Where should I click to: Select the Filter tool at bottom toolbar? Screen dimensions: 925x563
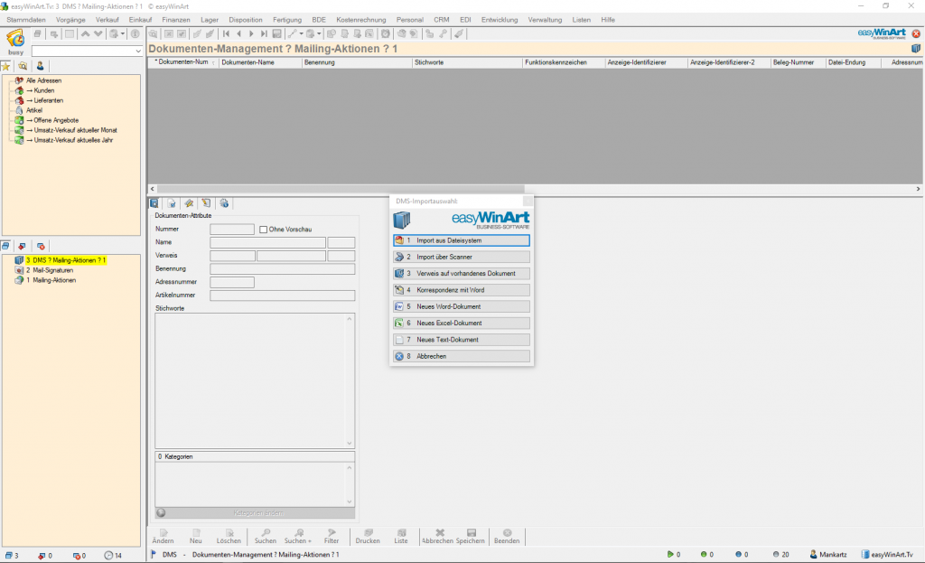tap(332, 535)
